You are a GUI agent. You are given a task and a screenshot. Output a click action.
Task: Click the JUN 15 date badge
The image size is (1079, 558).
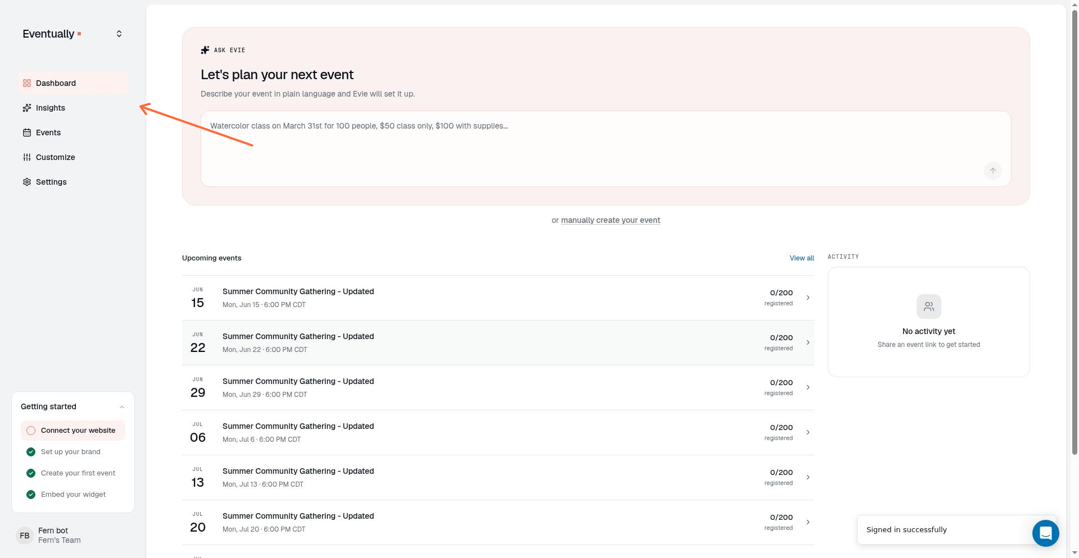coord(198,298)
